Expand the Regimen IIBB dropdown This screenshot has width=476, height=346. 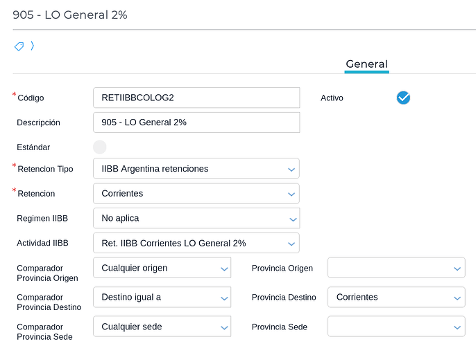coord(196,219)
